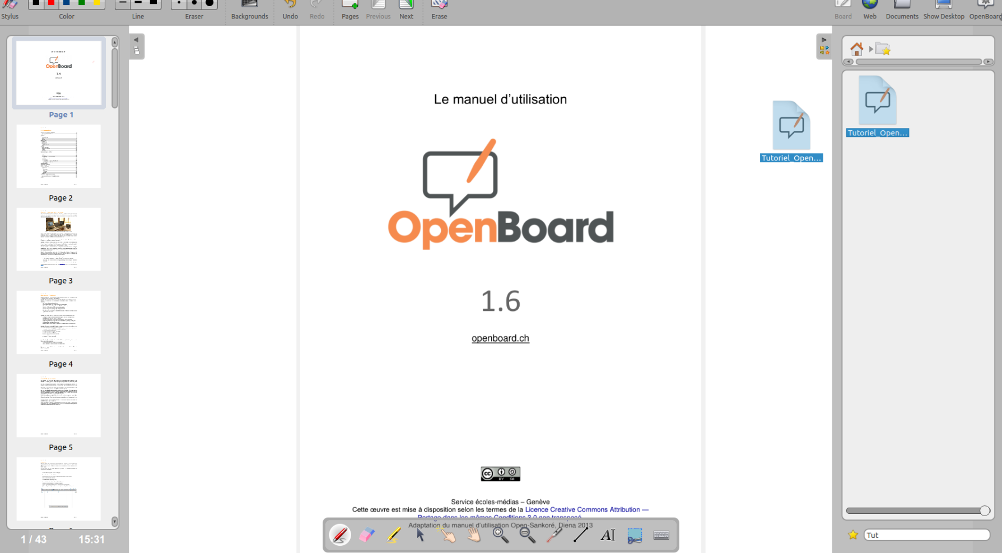
Task: Select the arrow Selector tool
Action: pyautogui.click(x=421, y=535)
